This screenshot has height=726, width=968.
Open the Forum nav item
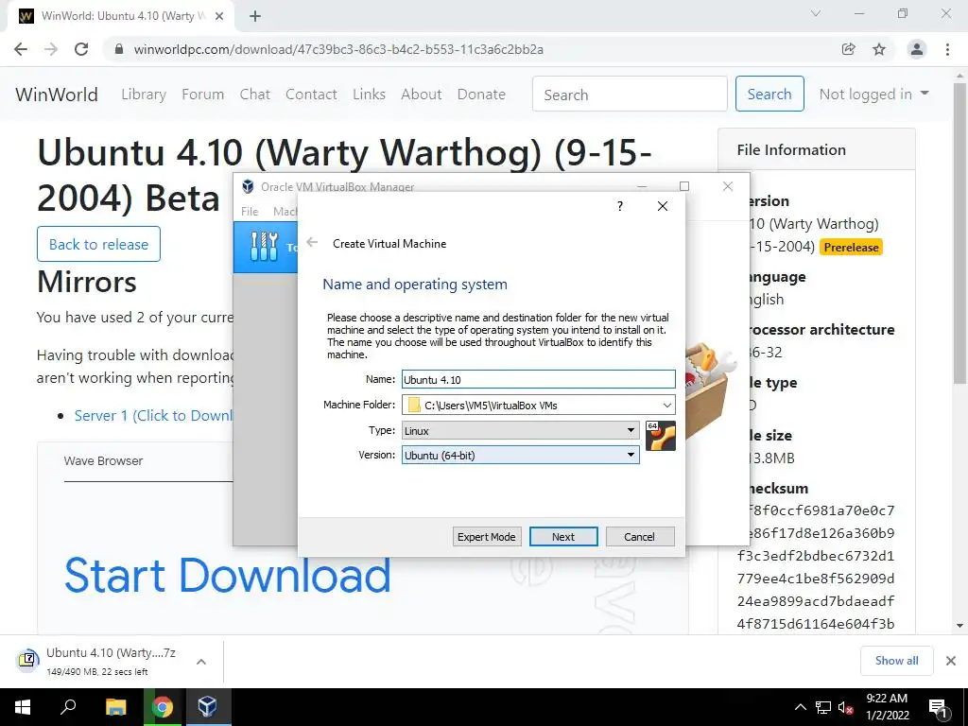click(x=202, y=94)
